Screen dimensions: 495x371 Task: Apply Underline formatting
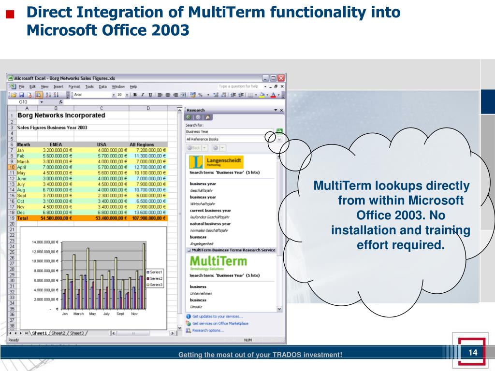click(x=150, y=95)
